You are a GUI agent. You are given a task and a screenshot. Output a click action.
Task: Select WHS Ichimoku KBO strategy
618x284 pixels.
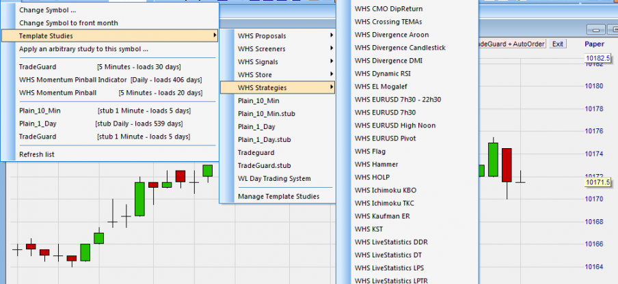[407, 190]
